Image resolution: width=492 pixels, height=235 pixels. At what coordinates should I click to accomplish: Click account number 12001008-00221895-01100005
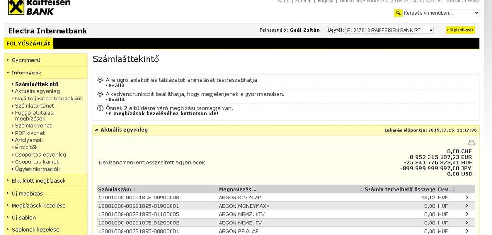point(139,215)
